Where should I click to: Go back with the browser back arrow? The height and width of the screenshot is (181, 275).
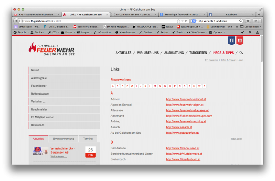pyautogui.click(x=16, y=21)
